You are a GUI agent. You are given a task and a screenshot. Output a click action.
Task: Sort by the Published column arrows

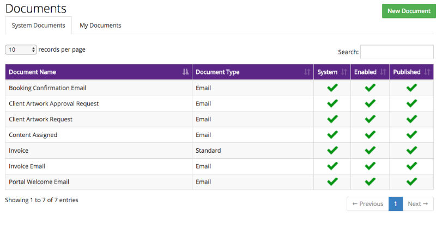point(427,72)
